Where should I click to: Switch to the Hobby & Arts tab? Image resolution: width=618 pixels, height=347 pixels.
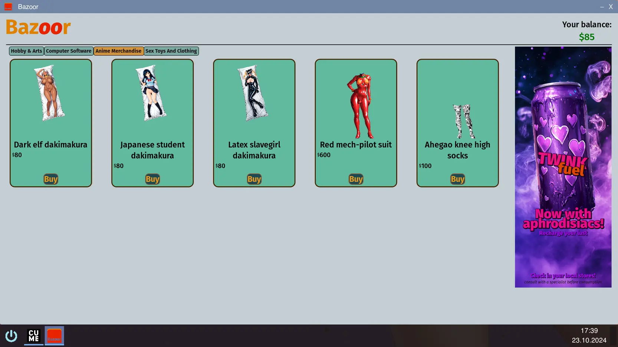(26, 51)
